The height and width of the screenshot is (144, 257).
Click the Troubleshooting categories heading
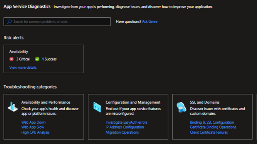click(x=30, y=87)
